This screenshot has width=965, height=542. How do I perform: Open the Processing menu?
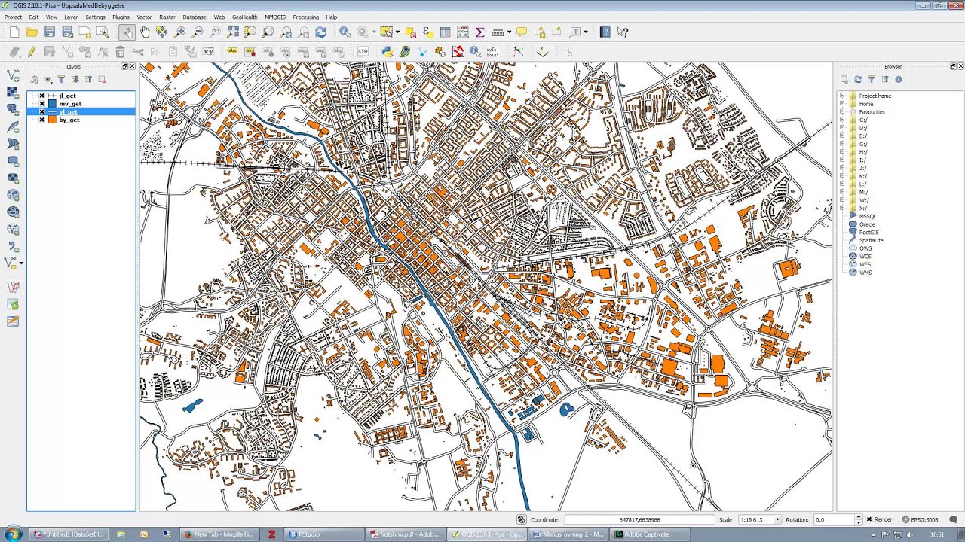coord(305,17)
